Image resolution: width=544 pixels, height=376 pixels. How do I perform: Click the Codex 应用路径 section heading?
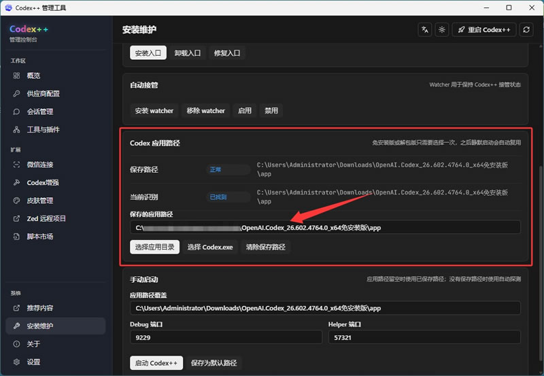pyautogui.click(x=155, y=143)
